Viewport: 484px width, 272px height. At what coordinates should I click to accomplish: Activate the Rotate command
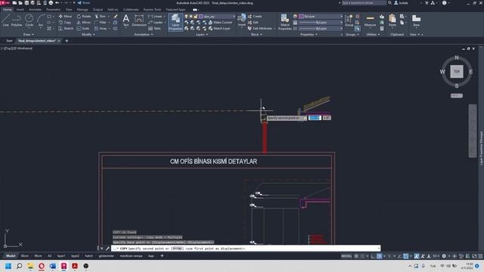84,16
